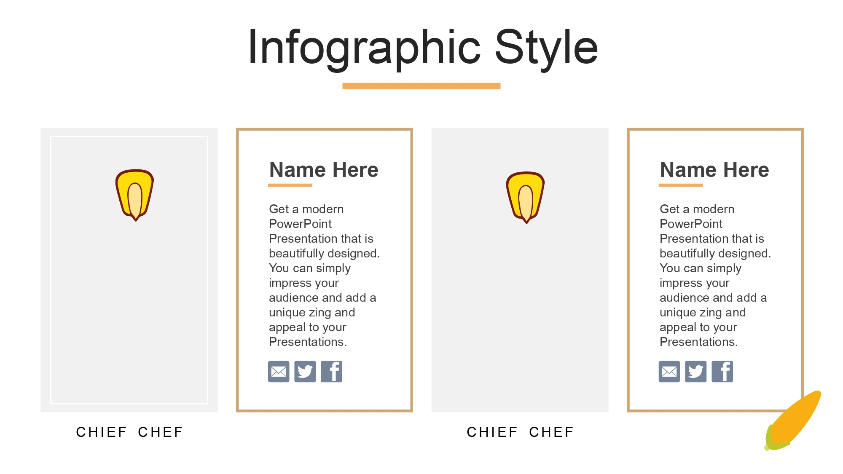
Task: Click the orange underline below the title
Action: tap(421, 86)
